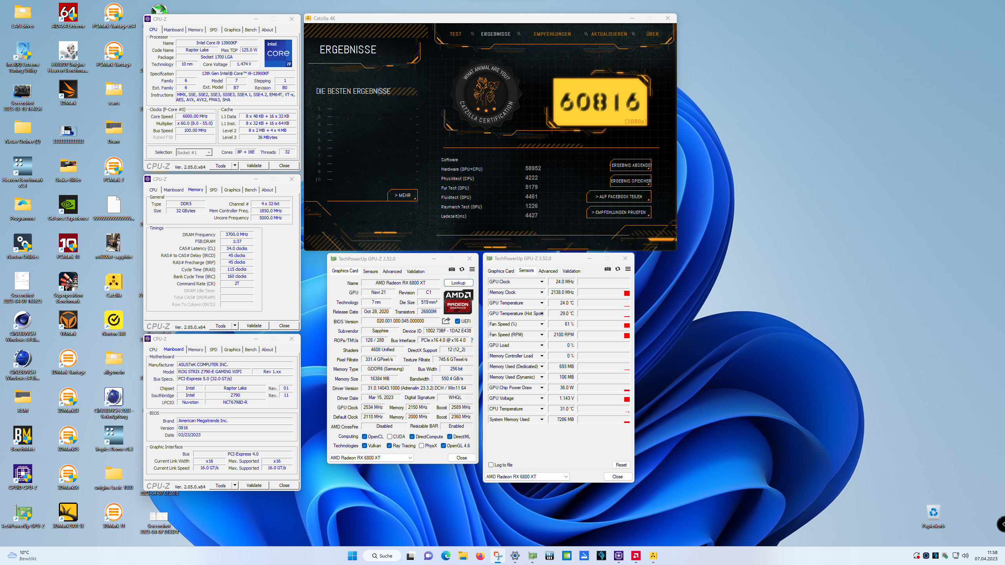The width and height of the screenshot is (1005, 565).
Task: Click the taskbar Suche search box
Action: coord(382,556)
